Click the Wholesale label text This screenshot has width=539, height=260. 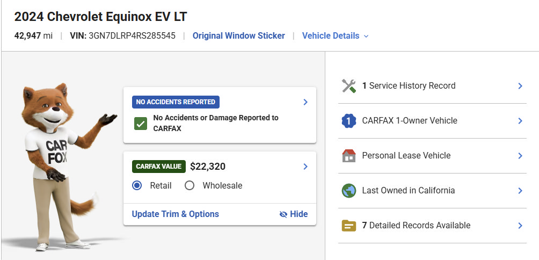tap(222, 186)
